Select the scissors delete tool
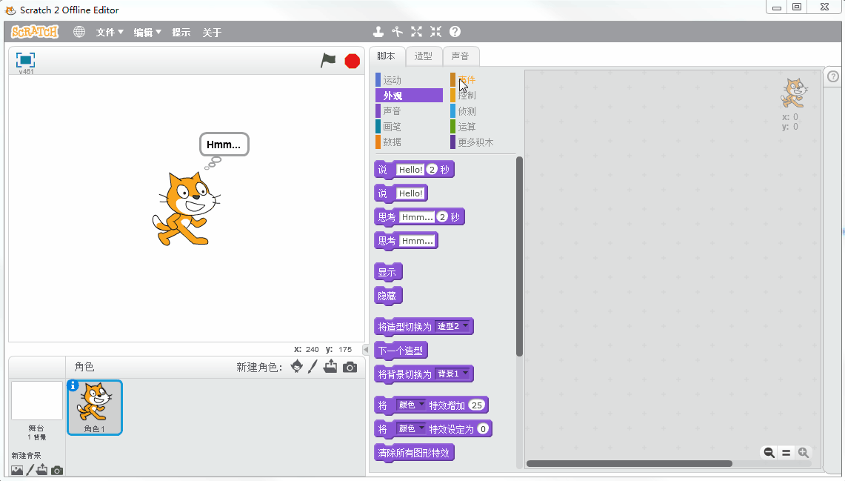Image resolution: width=845 pixels, height=481 pixels. [397, 32]
